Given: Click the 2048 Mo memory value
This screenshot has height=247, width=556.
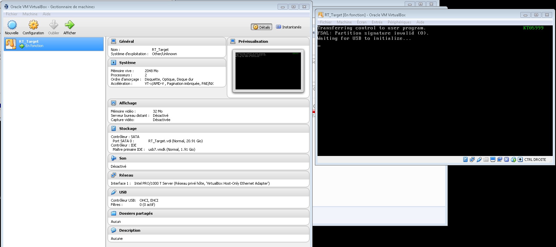Looking at the screenshot, I should [152, 71].
